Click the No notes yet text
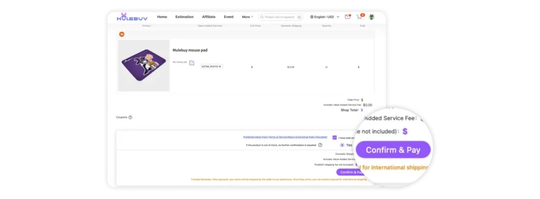 coord(180,62)
